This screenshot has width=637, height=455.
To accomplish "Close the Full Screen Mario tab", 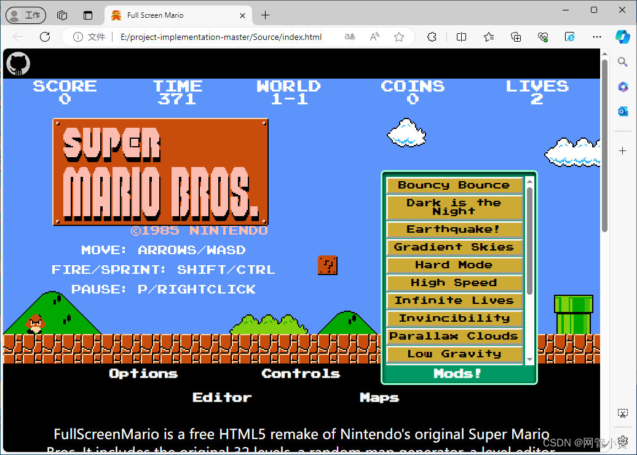I will point(242,15).
